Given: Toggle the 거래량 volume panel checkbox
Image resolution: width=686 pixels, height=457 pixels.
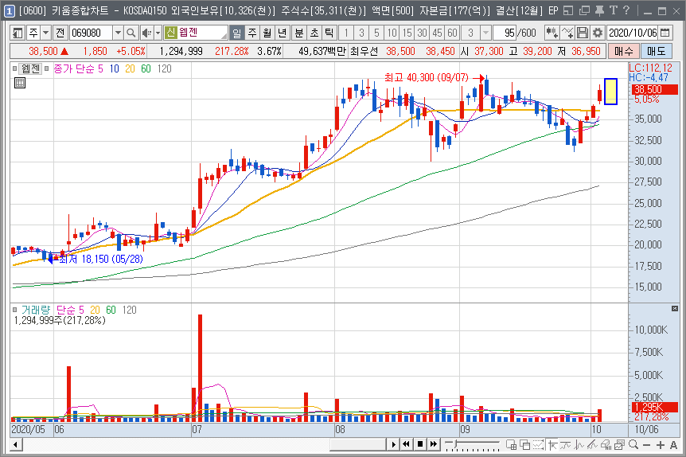Looking at the screenshot, I should point(14,310).
